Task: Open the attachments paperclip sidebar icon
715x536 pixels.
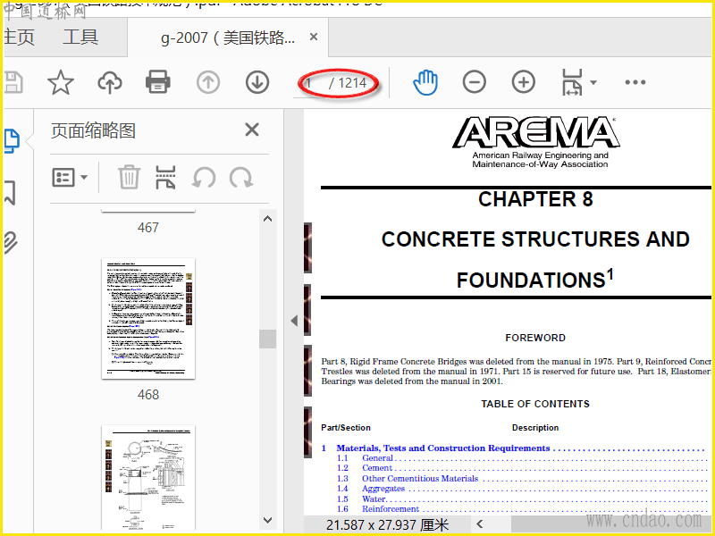Action: point(11,242)
